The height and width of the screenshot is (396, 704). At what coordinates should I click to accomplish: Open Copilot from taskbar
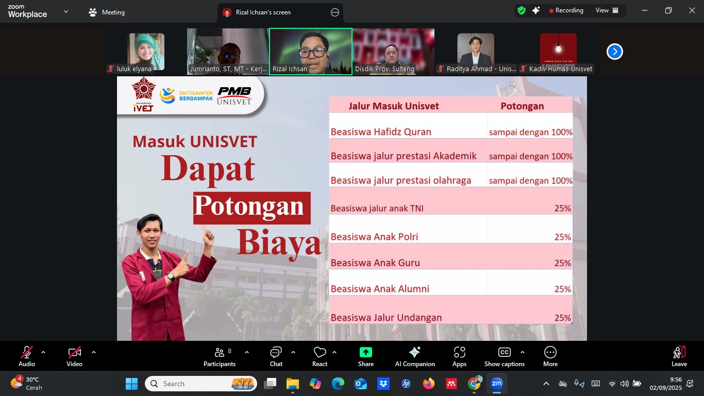[315, 384]
